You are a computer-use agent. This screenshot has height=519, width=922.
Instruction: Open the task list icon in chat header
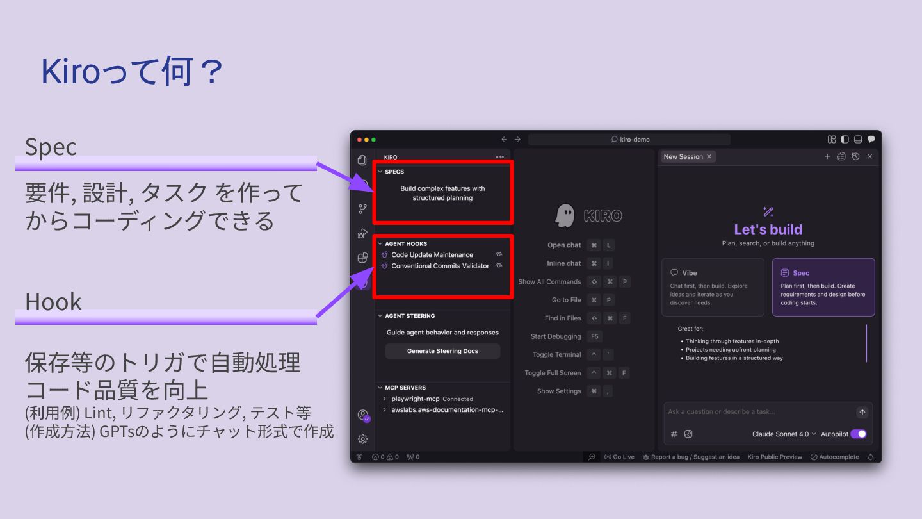[x=841, y=156]
